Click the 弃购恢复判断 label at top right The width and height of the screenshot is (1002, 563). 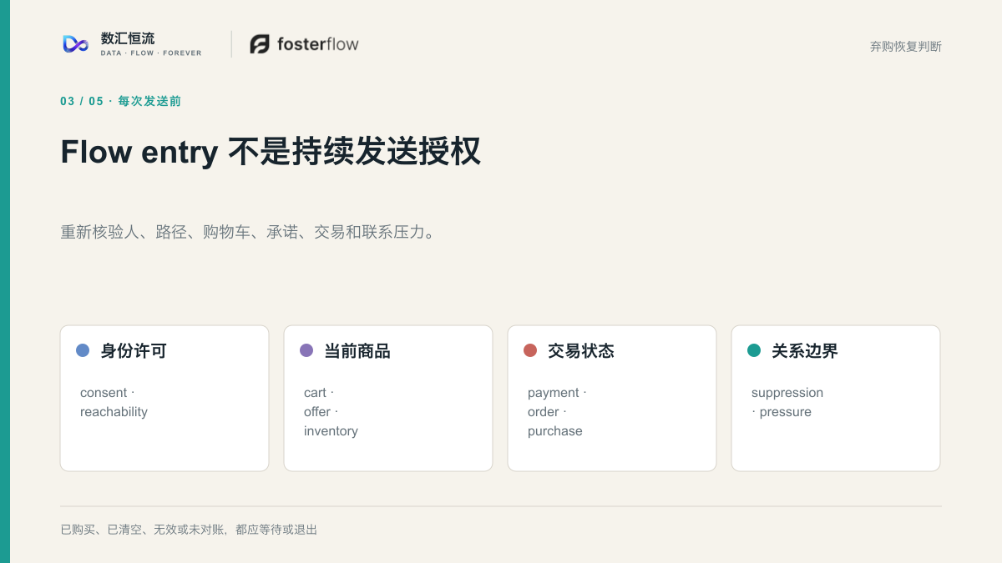tap(906, 47)
